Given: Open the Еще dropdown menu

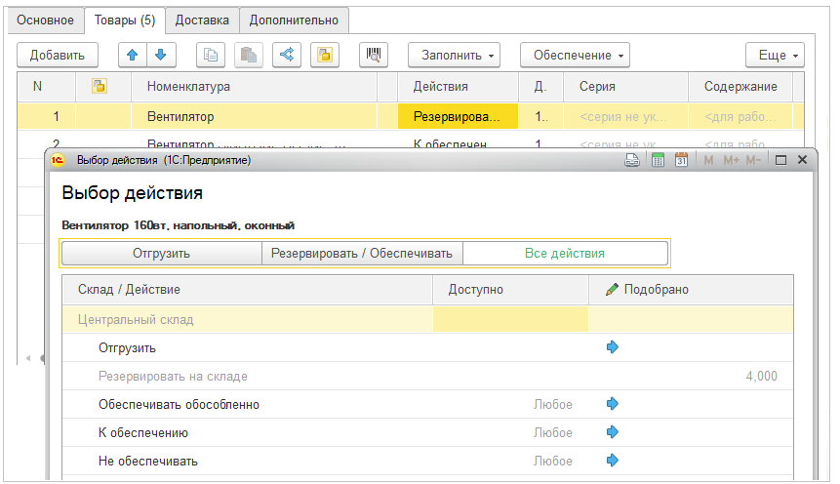Looking at the screenshot, I should pyautogui.click(x=775, y=56).
